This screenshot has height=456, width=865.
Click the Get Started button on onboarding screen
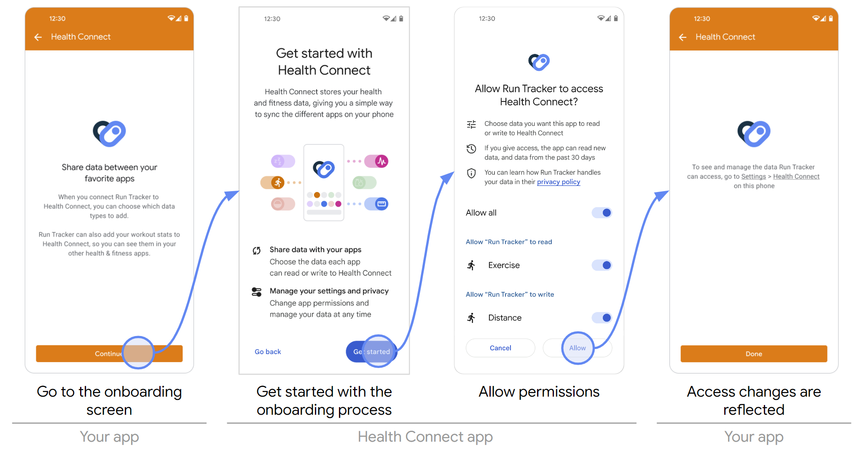point(373,352)
